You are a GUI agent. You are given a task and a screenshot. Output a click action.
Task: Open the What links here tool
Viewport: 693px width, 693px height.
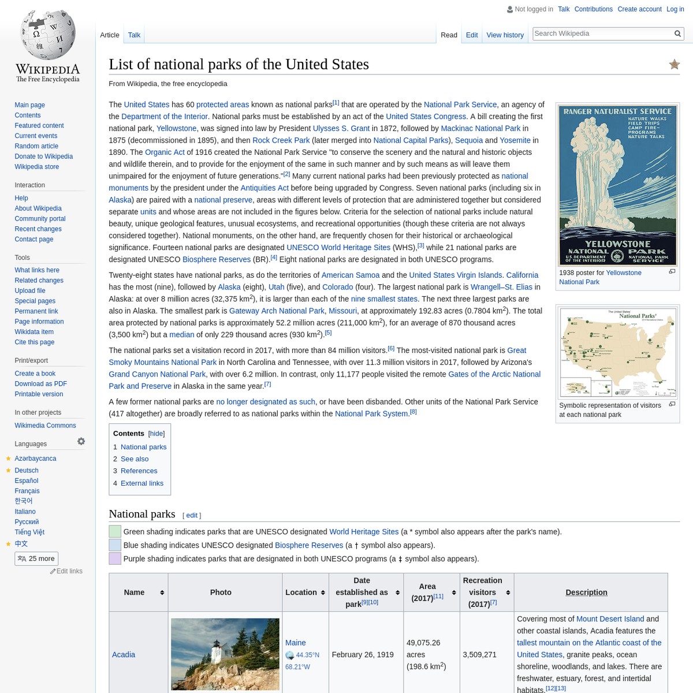pyautogui.click(x=37, y=270)
